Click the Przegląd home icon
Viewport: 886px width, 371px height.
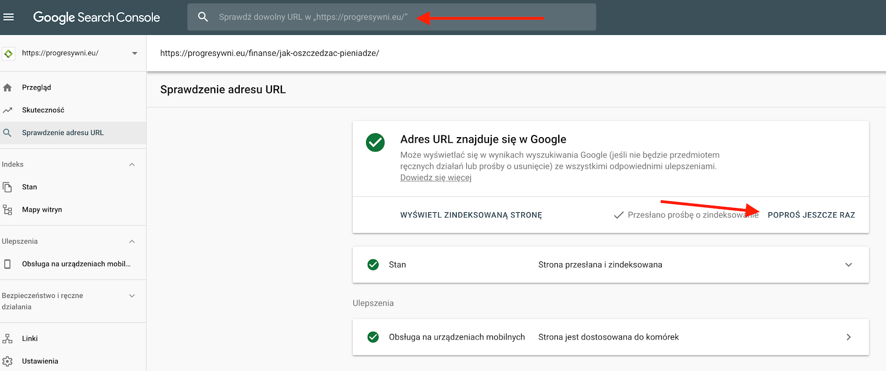click(x=7, y=87)
